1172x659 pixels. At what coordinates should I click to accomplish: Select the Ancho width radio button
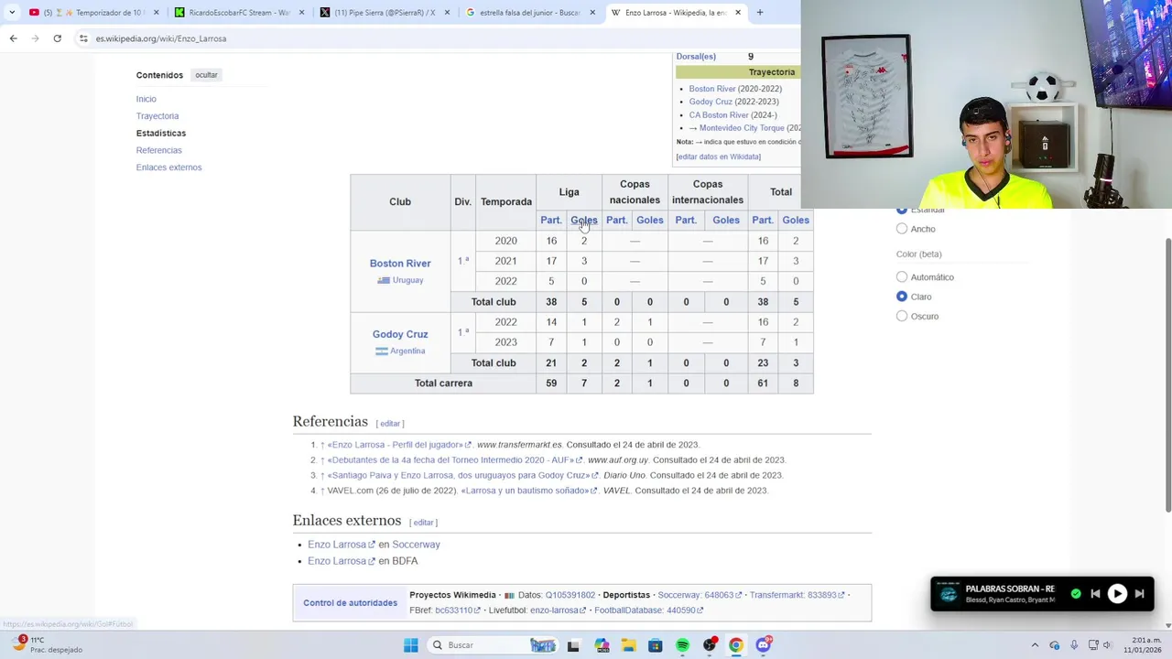pyautogui.click(x=902, y=229)
